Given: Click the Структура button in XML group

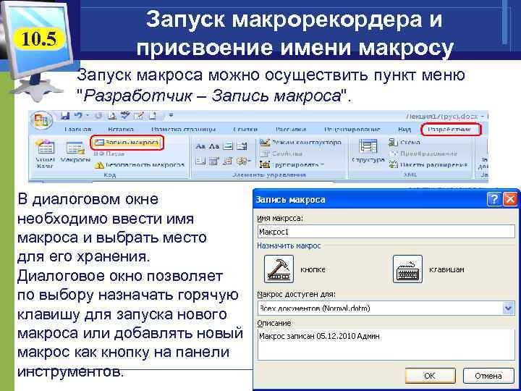Looking at the screenshot, I should pyautogui.click(x=368, y=151).
